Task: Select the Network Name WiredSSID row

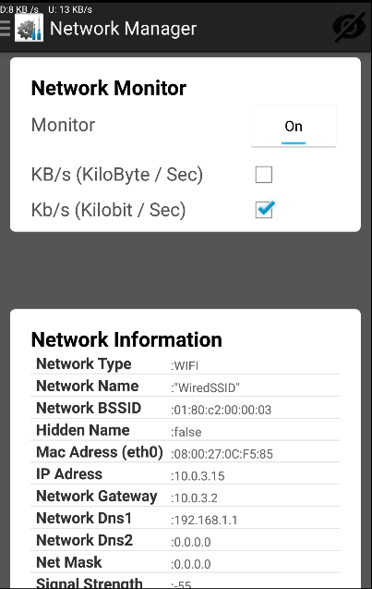Action: tap(185, 387)
